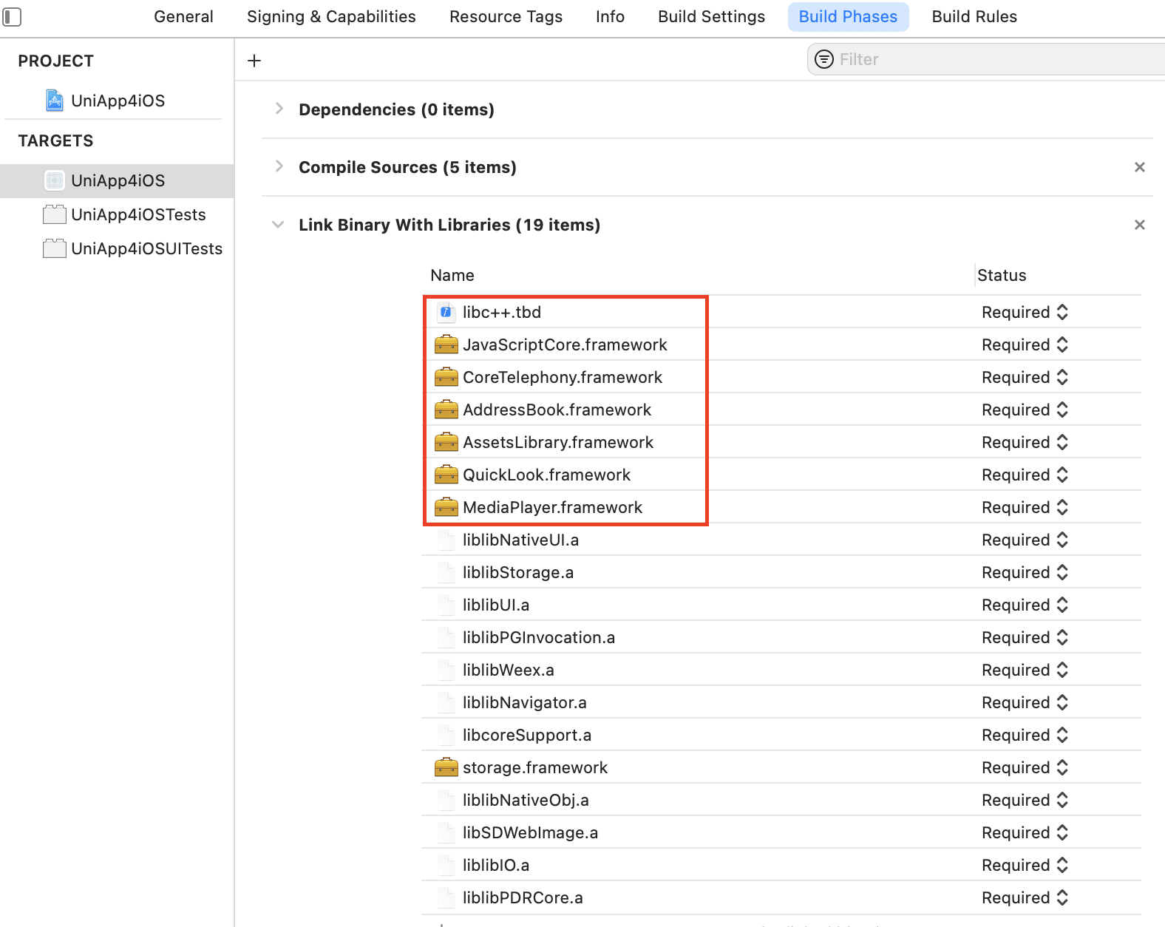
Task: Select the liblibNavigator.a library row
Action: coord(781,702)
